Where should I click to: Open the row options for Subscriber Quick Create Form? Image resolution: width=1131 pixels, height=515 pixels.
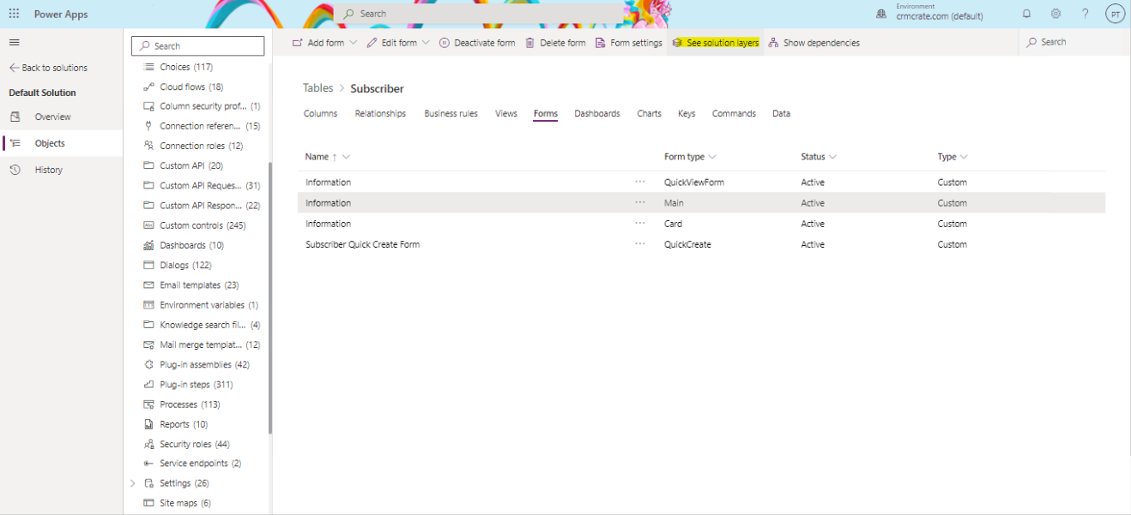(x=639, y=243)
